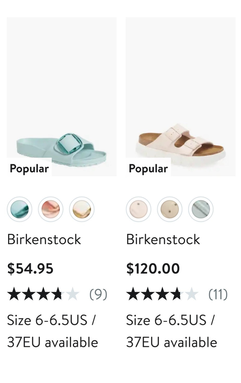241x383 pixels.
Task: Open the (9) review count
Action: [98, 294]
